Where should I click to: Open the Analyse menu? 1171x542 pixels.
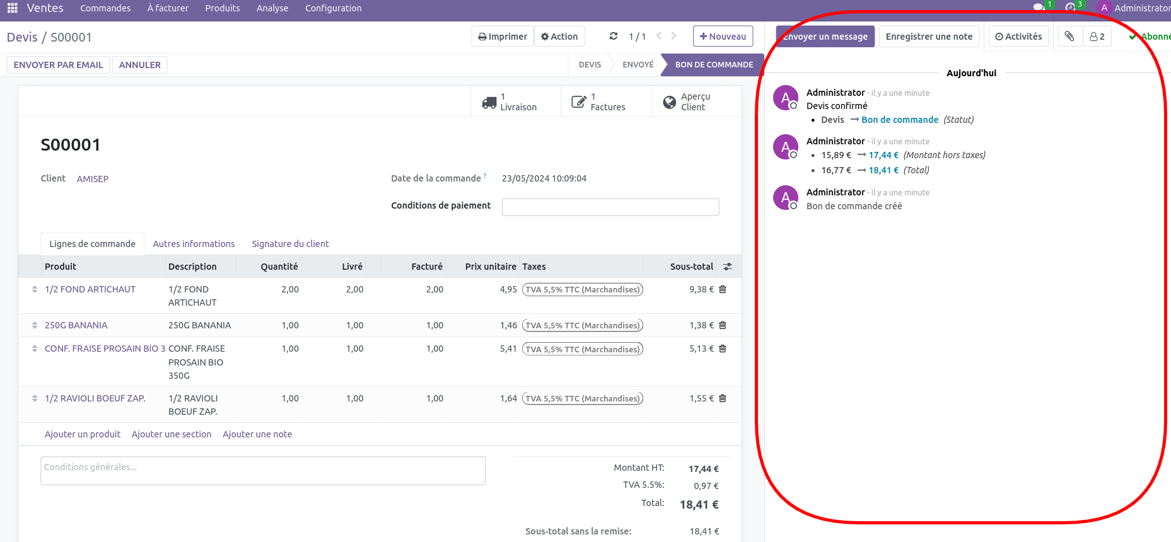(272, 8)
